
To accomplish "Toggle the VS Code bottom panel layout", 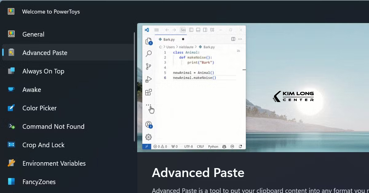I will (x=198, y=30).
